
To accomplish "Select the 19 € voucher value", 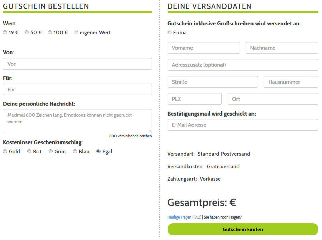I will [5, 32].
